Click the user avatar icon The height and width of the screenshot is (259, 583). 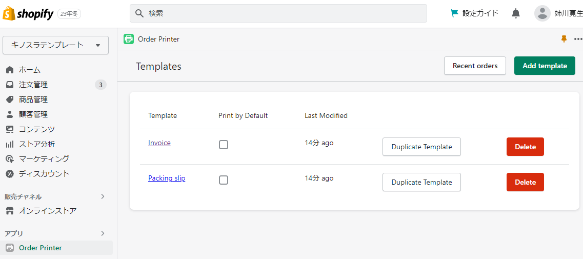pos(542,13)
